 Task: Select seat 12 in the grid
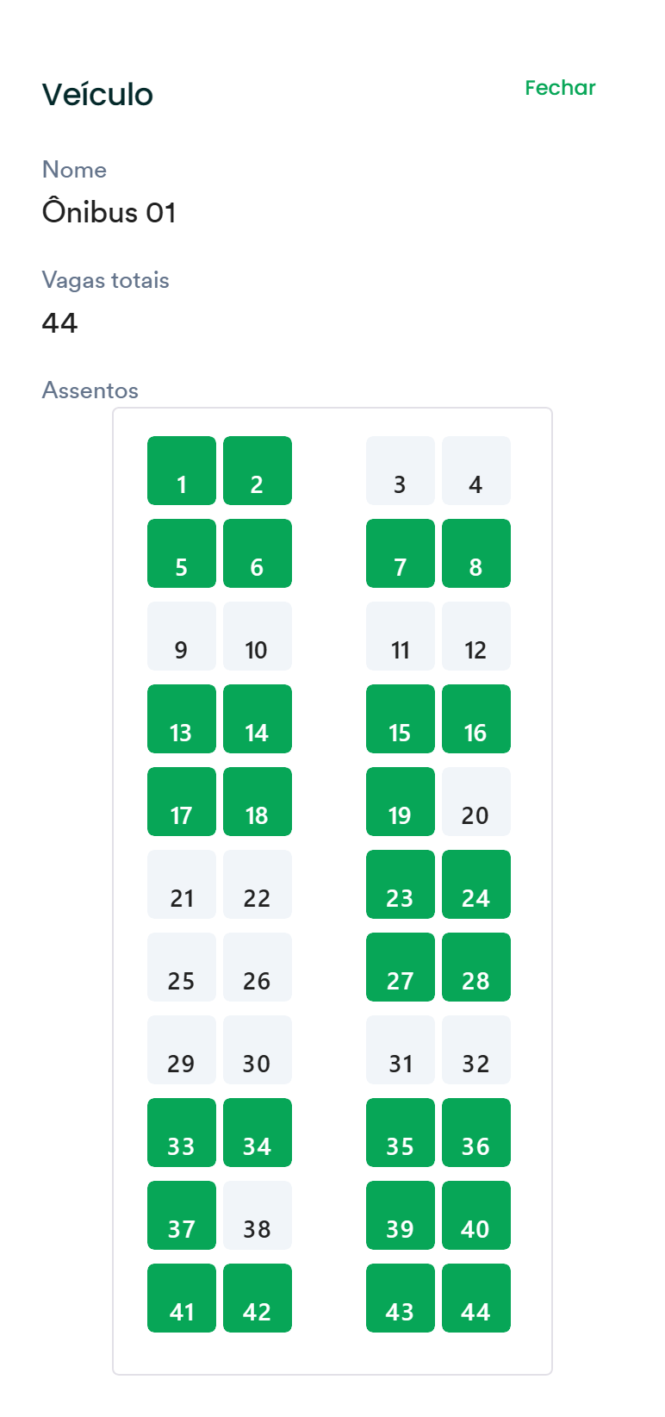click(x=476, y=636)
